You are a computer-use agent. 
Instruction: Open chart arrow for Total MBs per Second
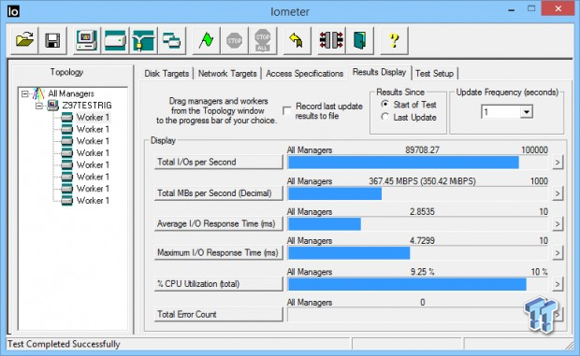pyautogui.click(x=558, y=193)
